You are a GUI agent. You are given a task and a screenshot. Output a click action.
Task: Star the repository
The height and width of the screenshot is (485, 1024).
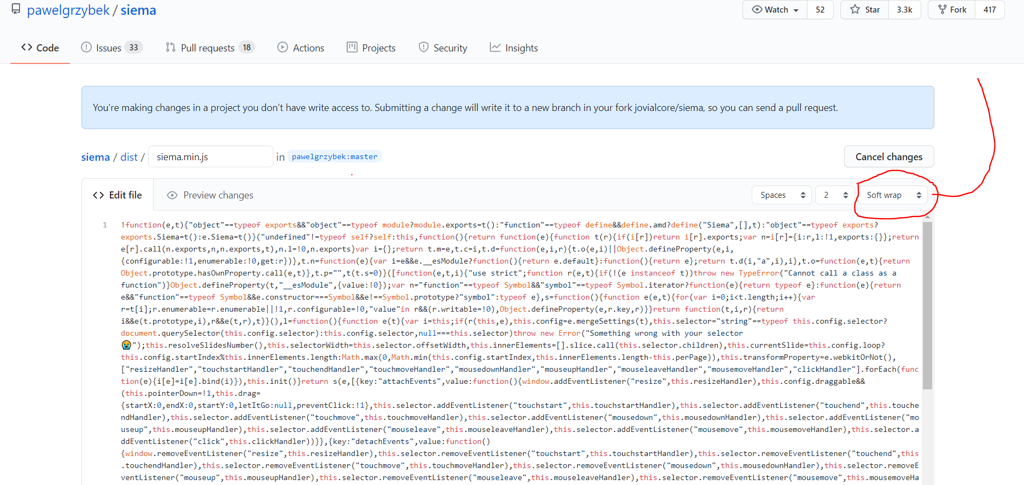[865, 10]
